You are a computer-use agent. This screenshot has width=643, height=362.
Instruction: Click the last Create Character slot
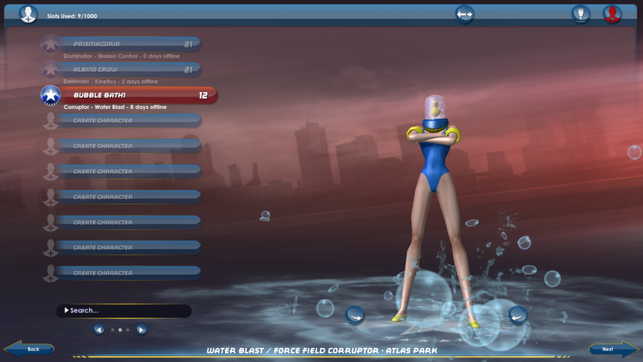[x=129, y=273]
